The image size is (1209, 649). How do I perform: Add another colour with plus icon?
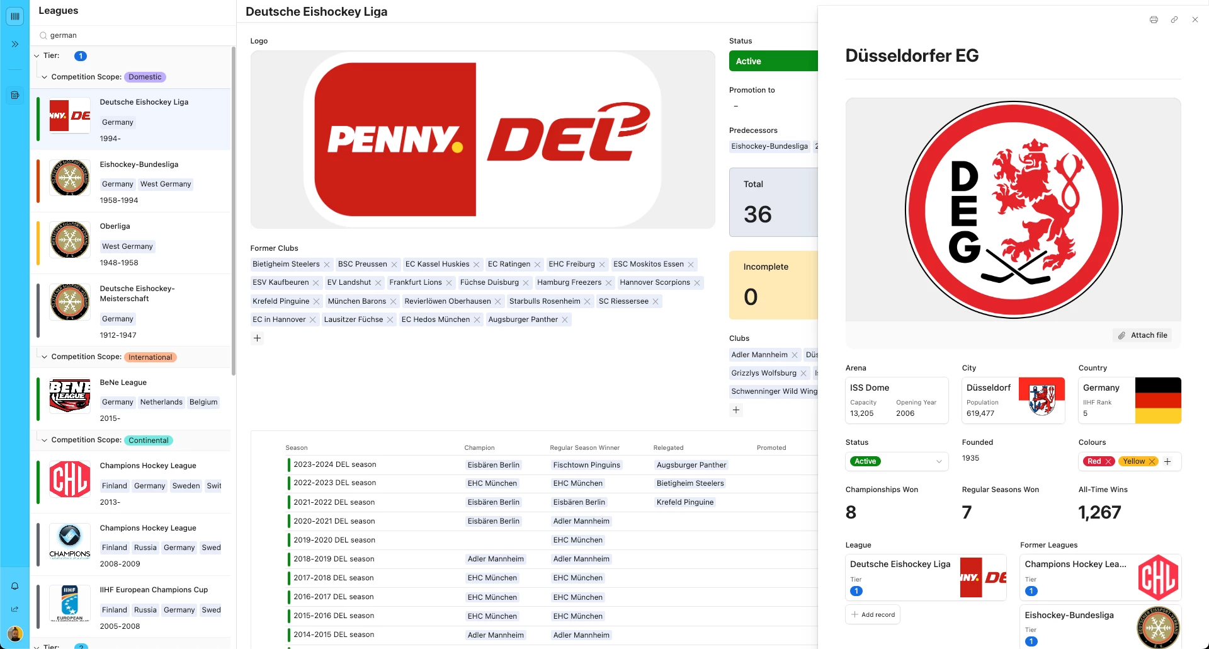[x=1167, y=462]
